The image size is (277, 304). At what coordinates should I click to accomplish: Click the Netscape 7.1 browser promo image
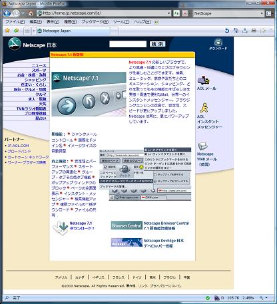89,94
